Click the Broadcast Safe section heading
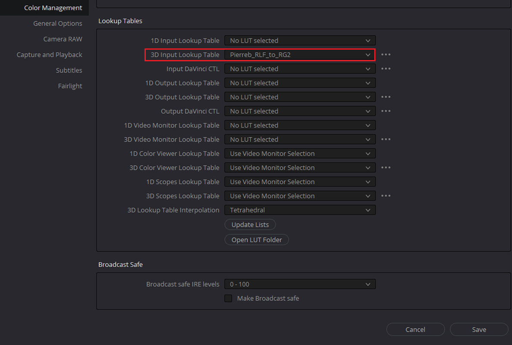The height and width of the screenshot is (345, 512). [x=120, y=264]
